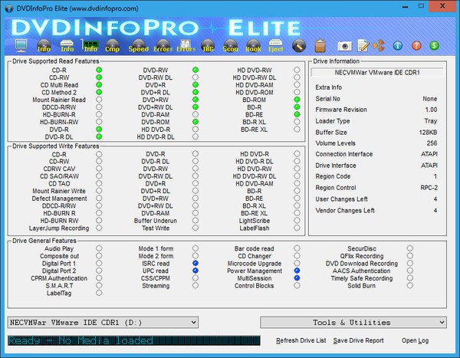
Task: Click the NECVMWar VMware IDE CDR1 drive name field
Action: click(x=377, y=73)
